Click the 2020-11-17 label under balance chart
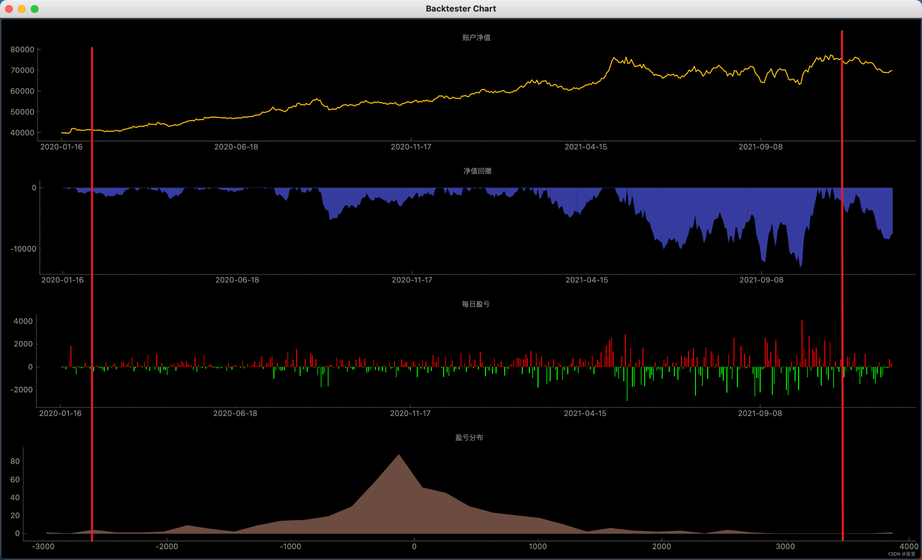Image resolution: width=922 pixels, height=560 pixels. click(411, 147)
